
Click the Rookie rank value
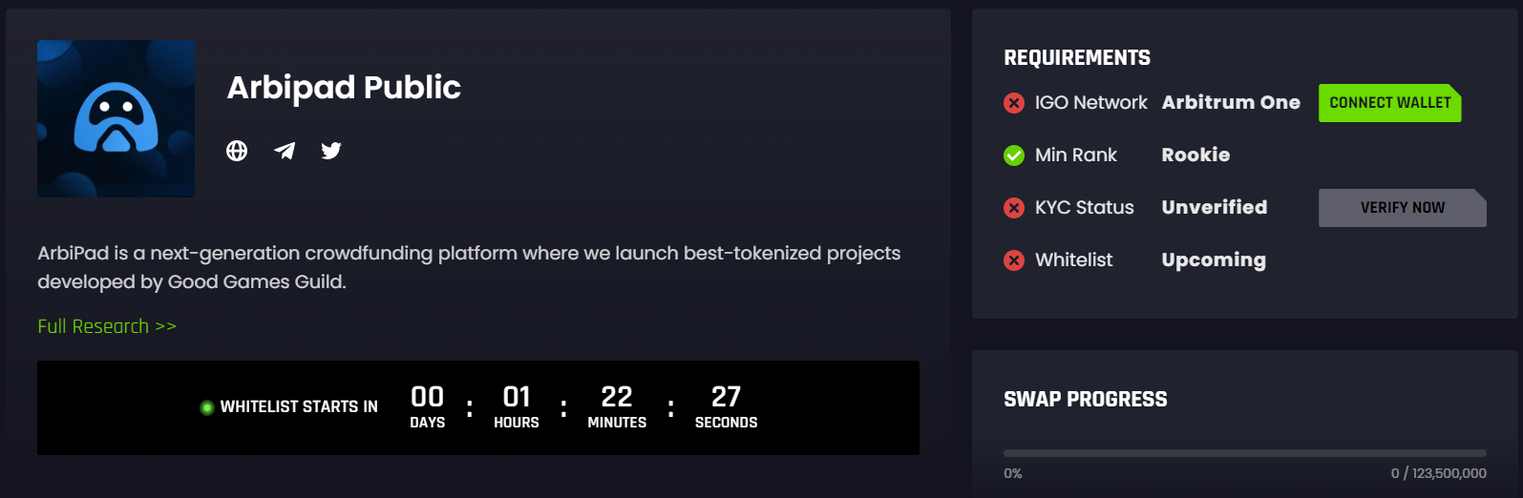pos(1195,155)
